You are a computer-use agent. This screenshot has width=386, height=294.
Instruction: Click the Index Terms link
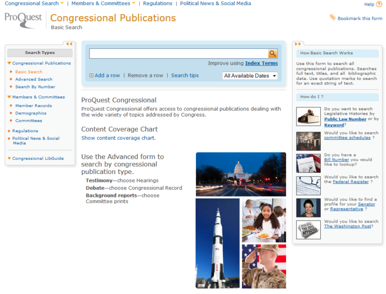[261, 63]
